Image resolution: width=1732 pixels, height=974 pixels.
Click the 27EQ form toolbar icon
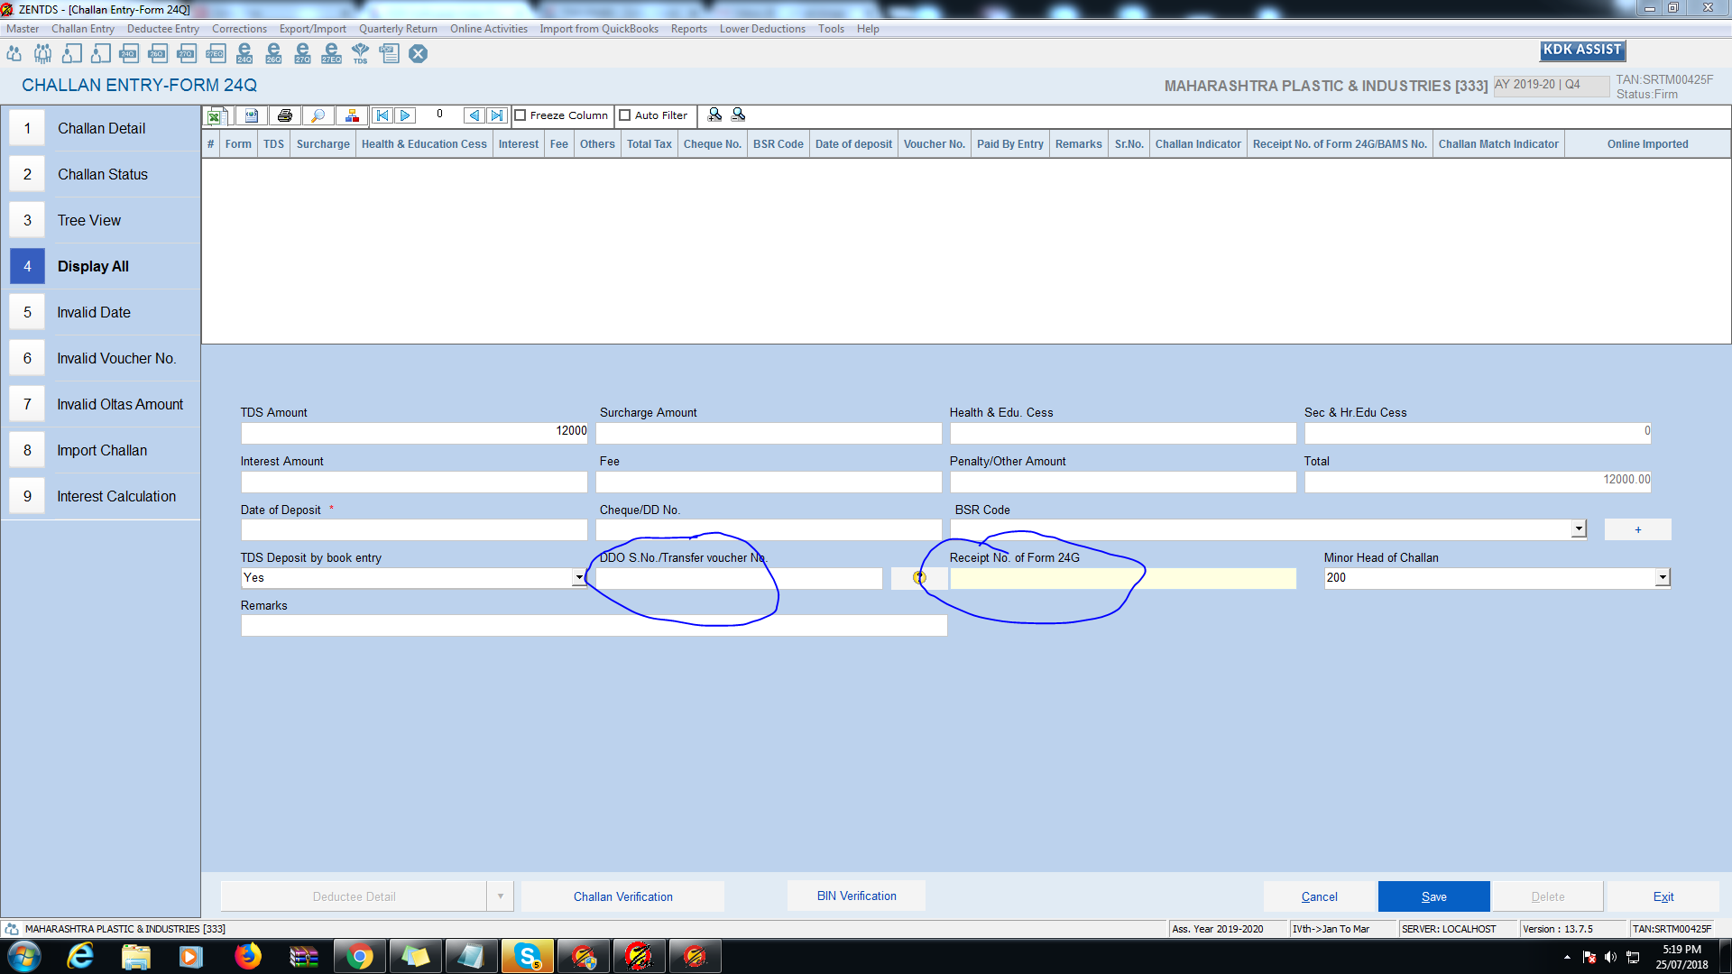[x=215, y=54]
